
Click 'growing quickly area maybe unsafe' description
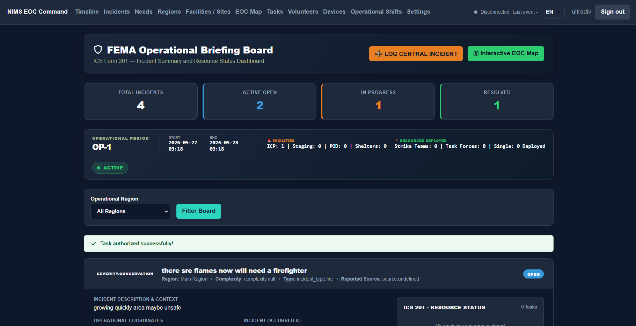pos(137,308)
